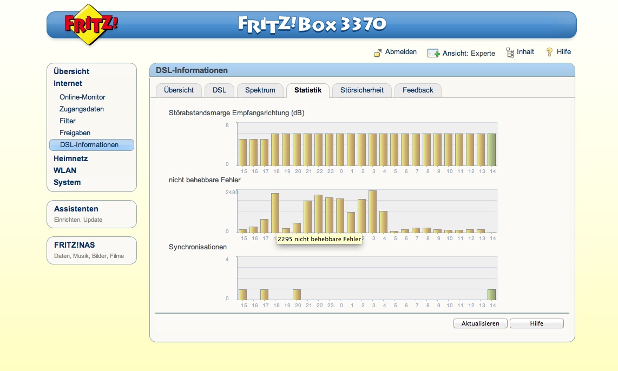Expand WLAN in sidebar

click(x=65, y=170)
